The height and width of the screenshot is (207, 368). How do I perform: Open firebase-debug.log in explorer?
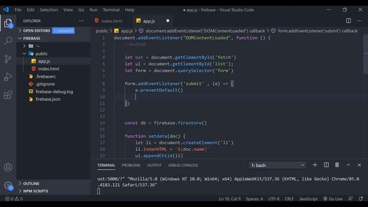tap(53, 91)
